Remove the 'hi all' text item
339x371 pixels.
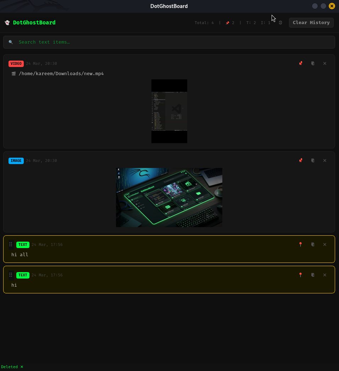(x=325, y=244)
